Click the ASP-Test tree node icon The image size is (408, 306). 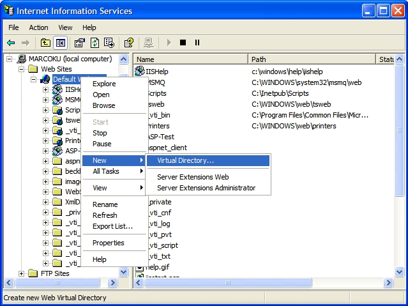(x=57, y=151)
